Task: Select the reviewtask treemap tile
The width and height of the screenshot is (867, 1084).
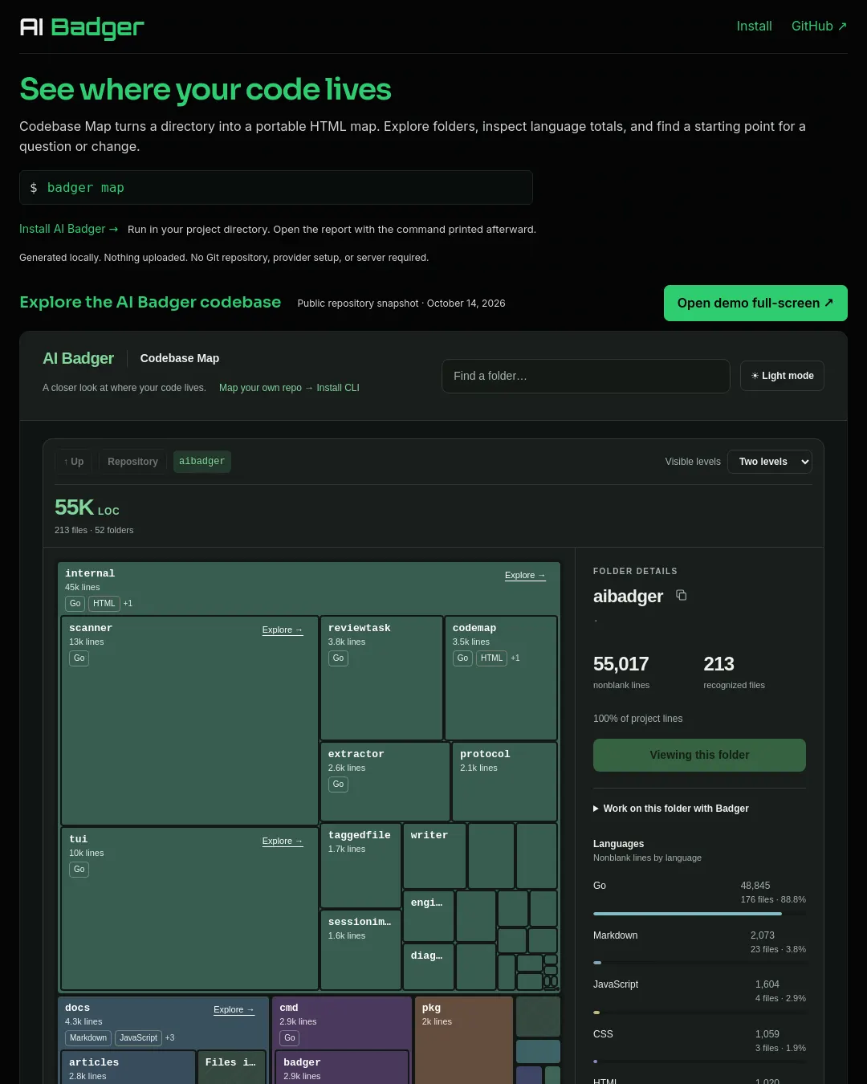Action: [x=381, y=678]
